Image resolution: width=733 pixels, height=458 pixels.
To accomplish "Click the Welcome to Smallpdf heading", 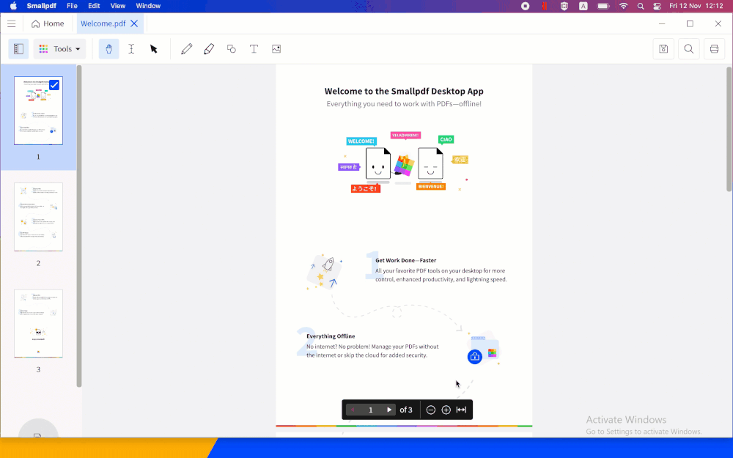I will point(404,91).
